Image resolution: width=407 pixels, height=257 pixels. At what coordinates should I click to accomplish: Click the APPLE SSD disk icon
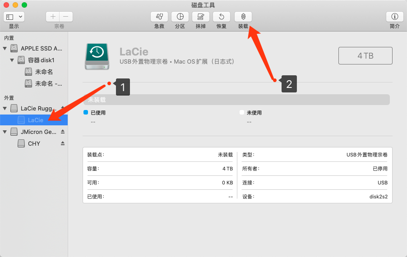click(x=14, y=48)
